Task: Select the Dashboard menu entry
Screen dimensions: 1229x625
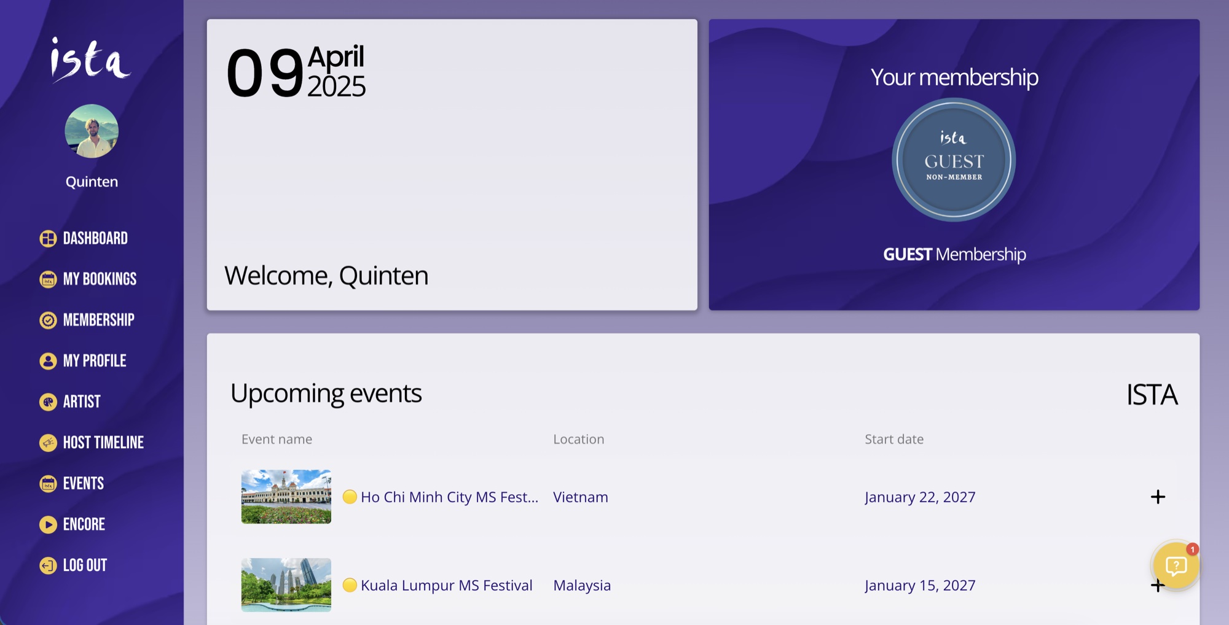Action: [96, 238]
